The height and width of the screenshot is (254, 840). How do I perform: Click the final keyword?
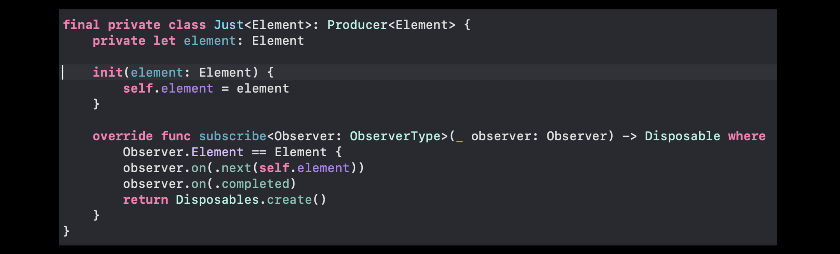81,25
